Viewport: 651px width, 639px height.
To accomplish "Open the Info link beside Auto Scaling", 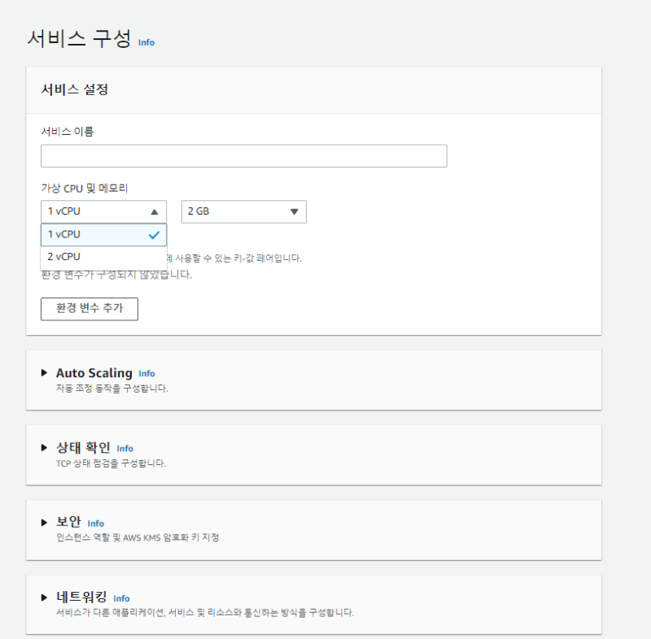I will 146,374.
